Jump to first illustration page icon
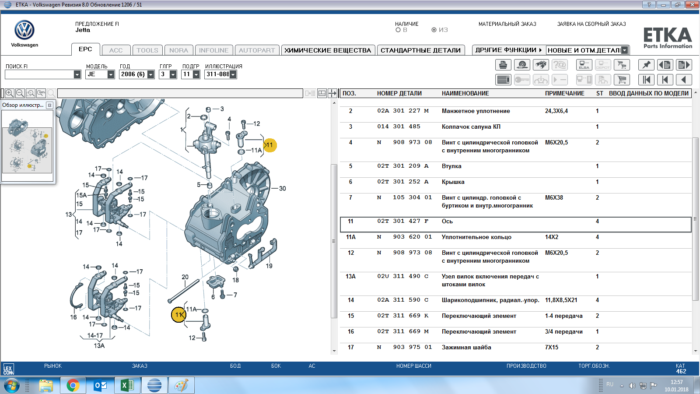Viewport: 700px width, 394px height. pos(646,80)
